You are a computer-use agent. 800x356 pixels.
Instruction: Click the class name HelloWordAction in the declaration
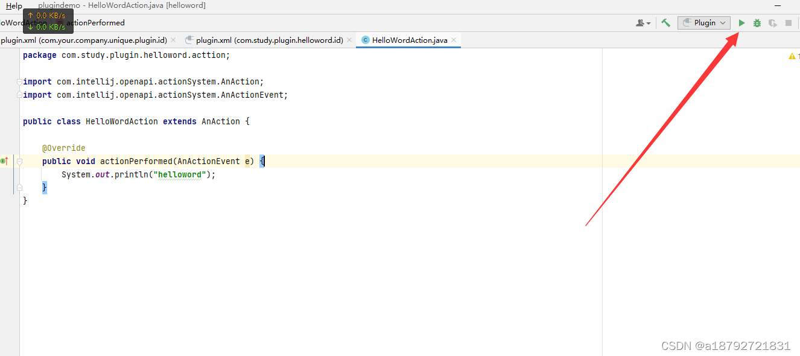point(122,121)
